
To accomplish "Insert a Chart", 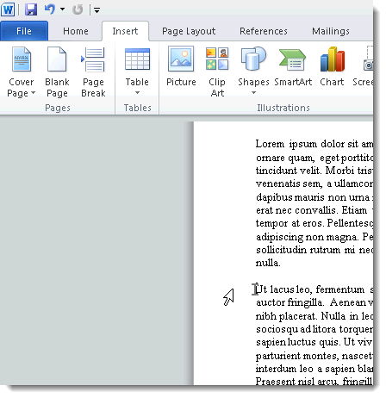I will click(x=332, y=66).
